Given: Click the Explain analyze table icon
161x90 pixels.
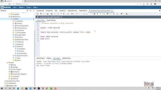Looking at the screenshot, I should click(x=107, y=14).
